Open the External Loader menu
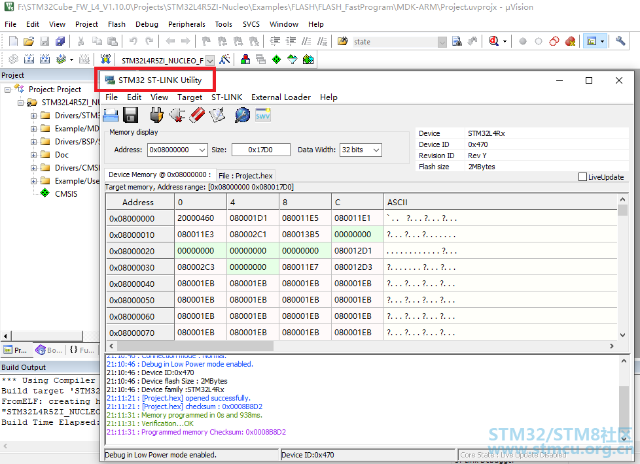The image size is (640, 464). (x=281, y=97)
